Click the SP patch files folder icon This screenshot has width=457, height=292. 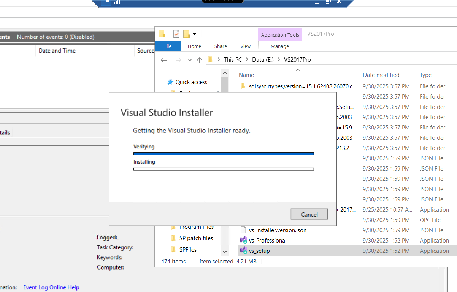pos(173,238)
